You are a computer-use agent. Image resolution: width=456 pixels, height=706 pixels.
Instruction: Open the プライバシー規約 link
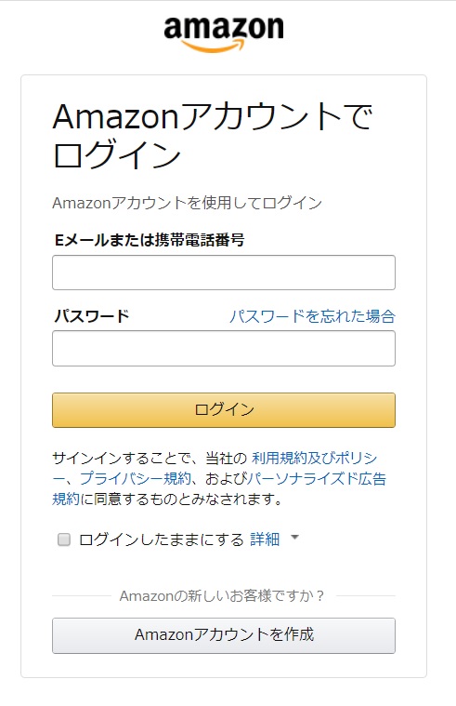136,478
